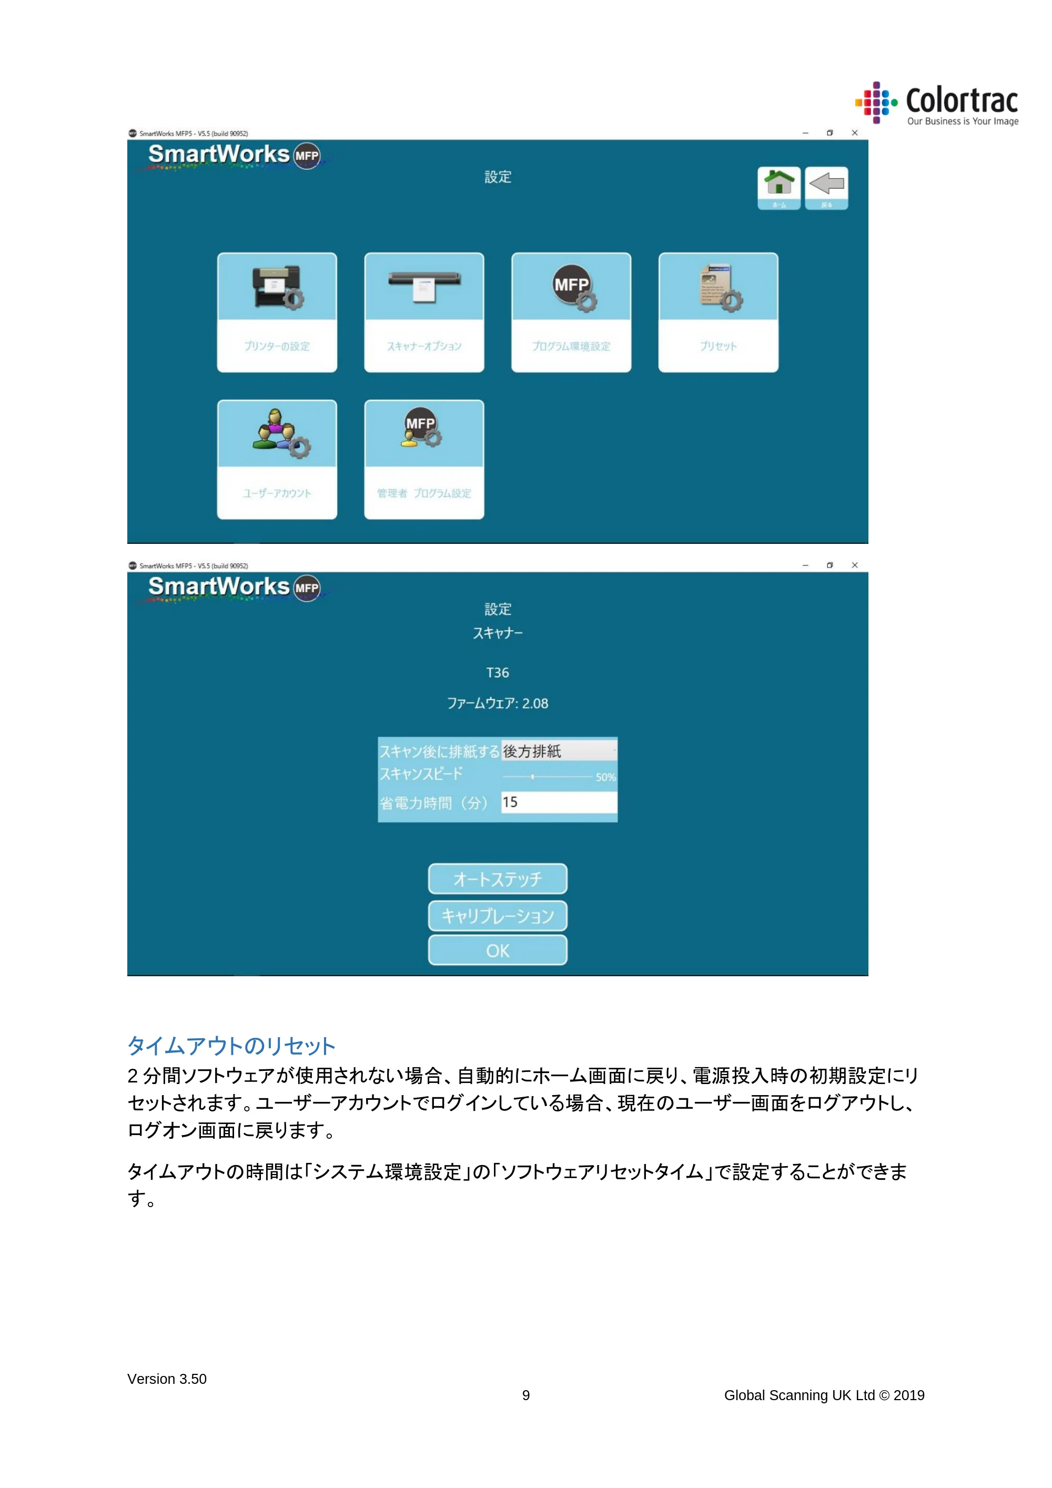The image size is (1052, 1488).
Task: Open プリンターの設定 printer settings tile
Action: pos(277,312)
